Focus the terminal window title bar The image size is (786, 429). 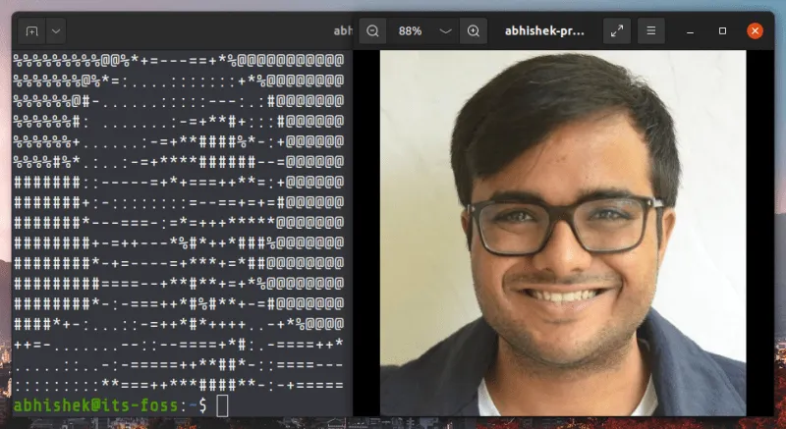(196, 30)
